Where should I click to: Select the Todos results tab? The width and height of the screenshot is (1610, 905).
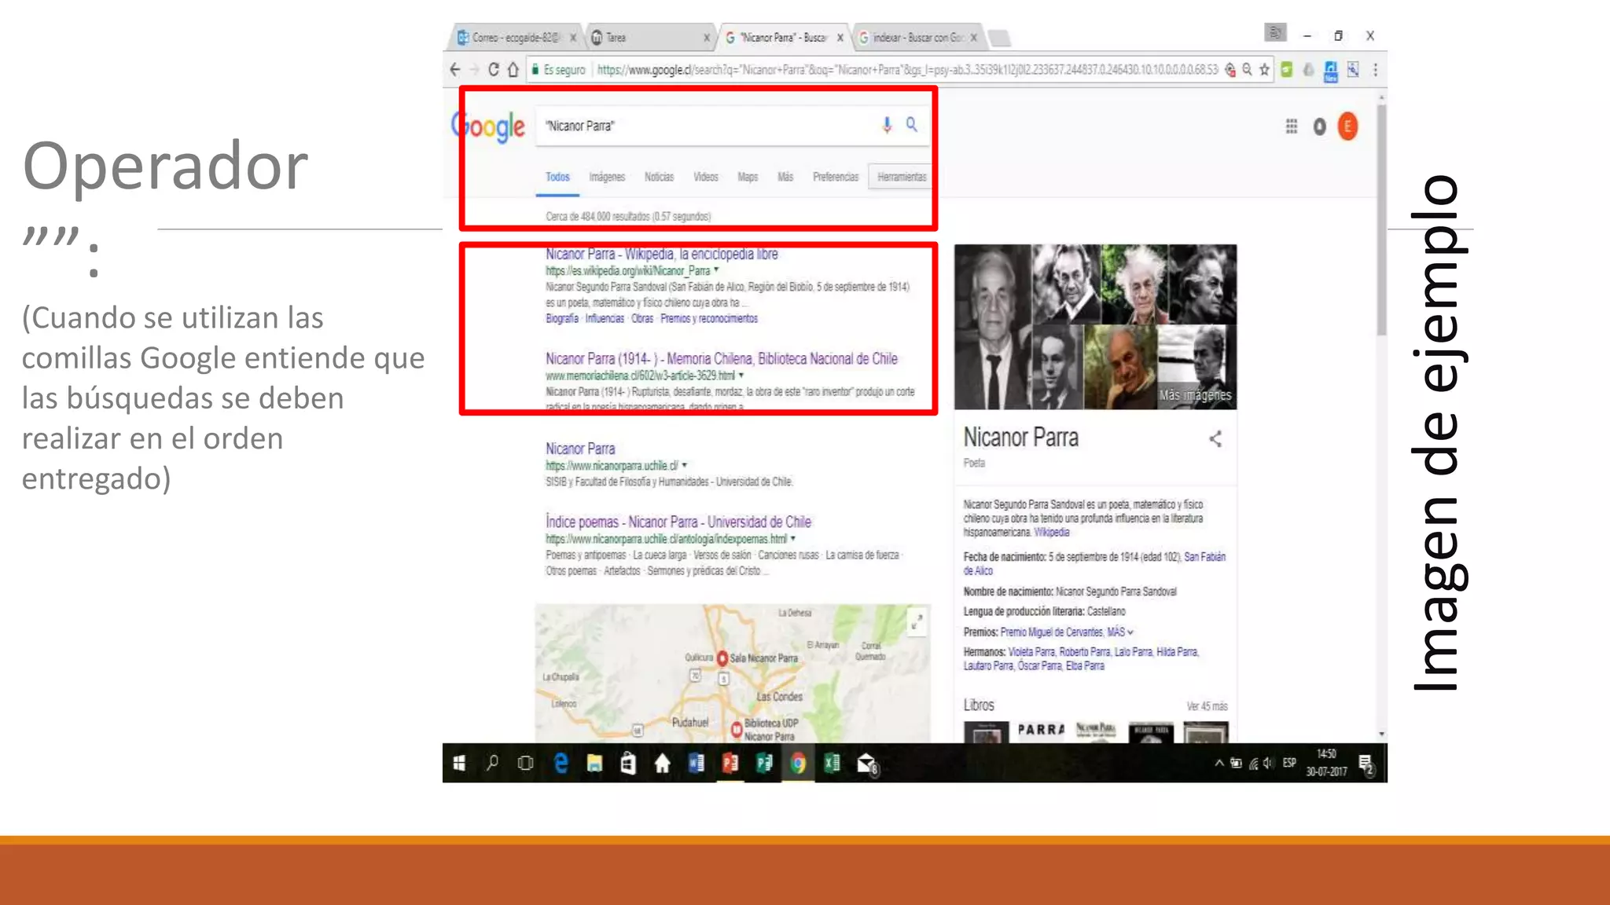click(557, 177)
